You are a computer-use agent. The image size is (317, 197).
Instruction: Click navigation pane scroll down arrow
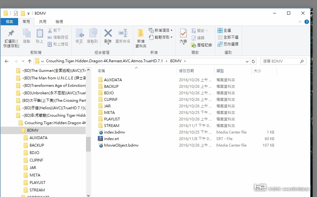pos(88,195)
